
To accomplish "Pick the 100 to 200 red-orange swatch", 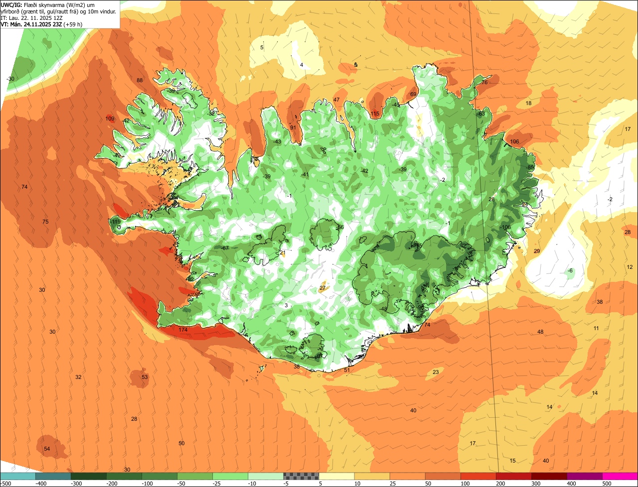I will point(478,476).
